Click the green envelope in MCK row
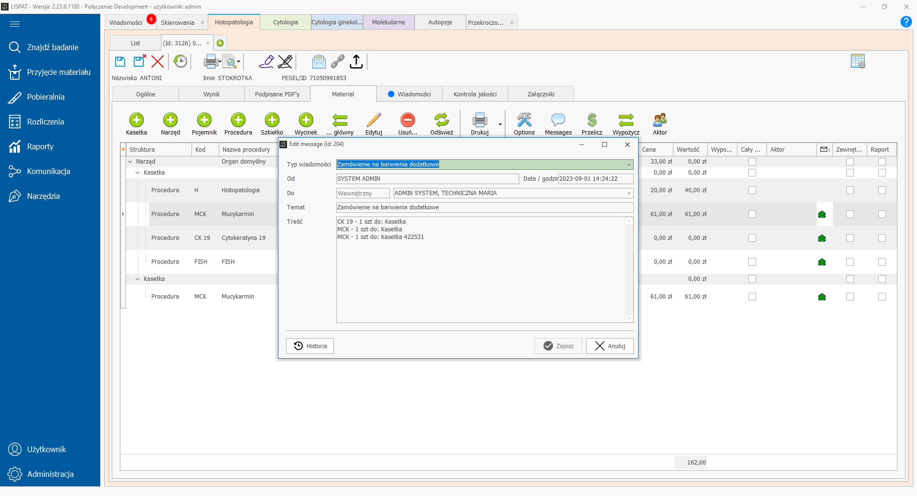 point(822,215)
